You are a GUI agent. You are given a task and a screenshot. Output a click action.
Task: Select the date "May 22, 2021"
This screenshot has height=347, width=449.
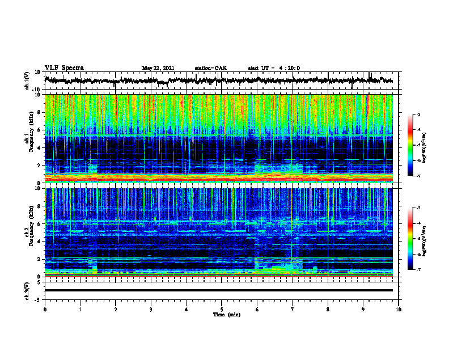158,68
